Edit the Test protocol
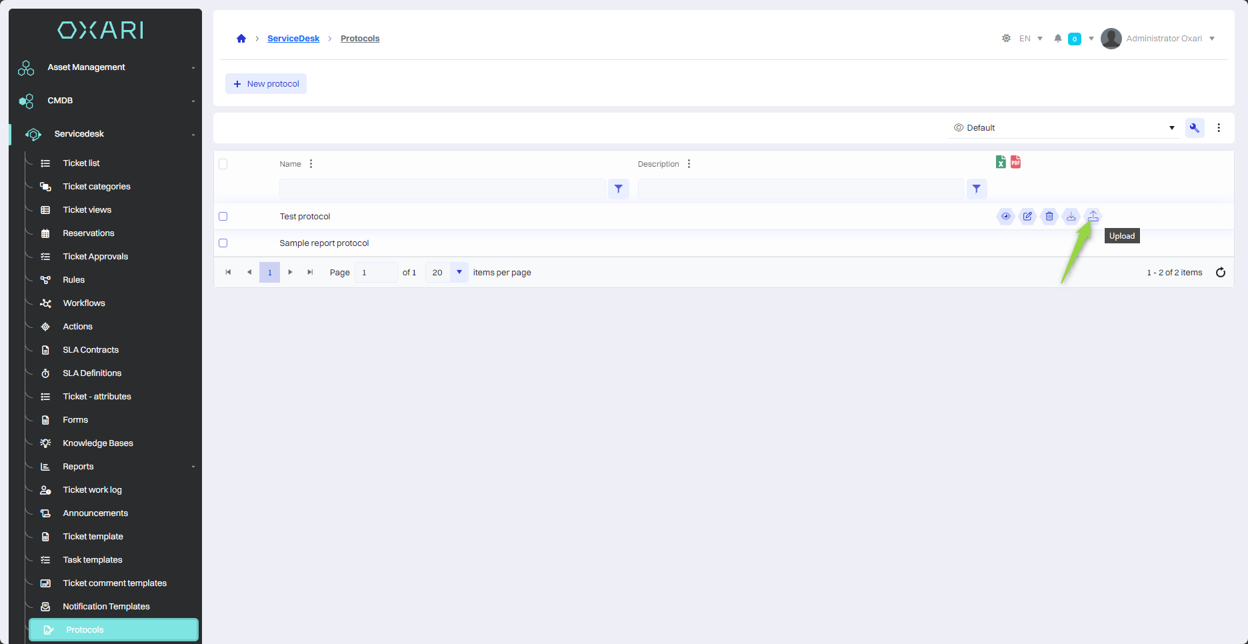 (1027, 216)
